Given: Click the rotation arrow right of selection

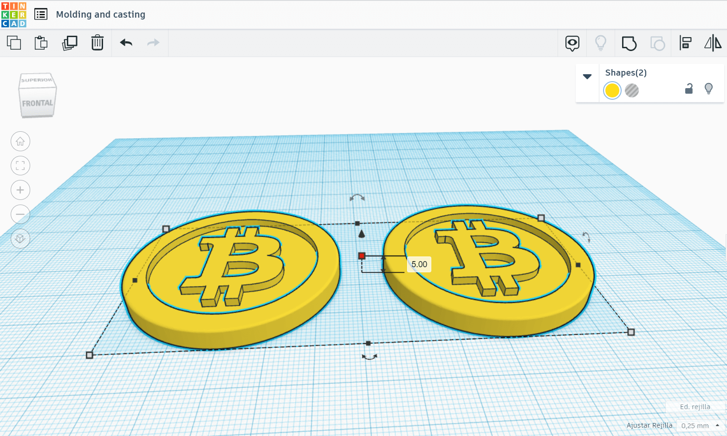Looking at the screenshot, I should [x=586, y=237].
